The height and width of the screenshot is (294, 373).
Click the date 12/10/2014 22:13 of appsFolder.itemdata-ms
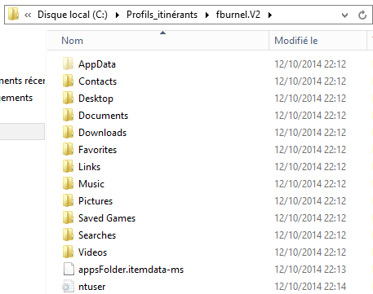[x=310, y=270]
